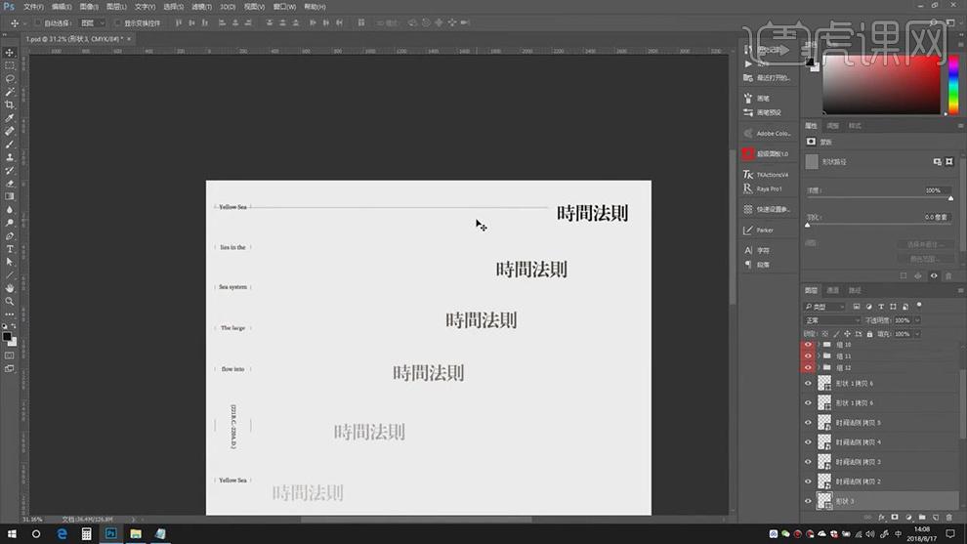
Task: Select the Clone Stamp tool
Action: click(x=9, y=157)
